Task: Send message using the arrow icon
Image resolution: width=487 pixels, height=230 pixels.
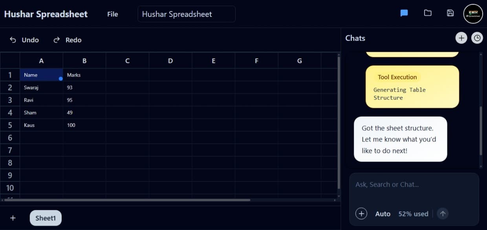Action: pyautogui.click(x=443, y=214)
